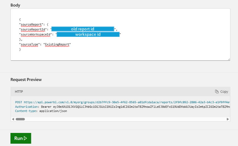The width and height of the screenshot is (238, 146).
Task: Click the left scroll arrow in preview
Action: point(13,119)
